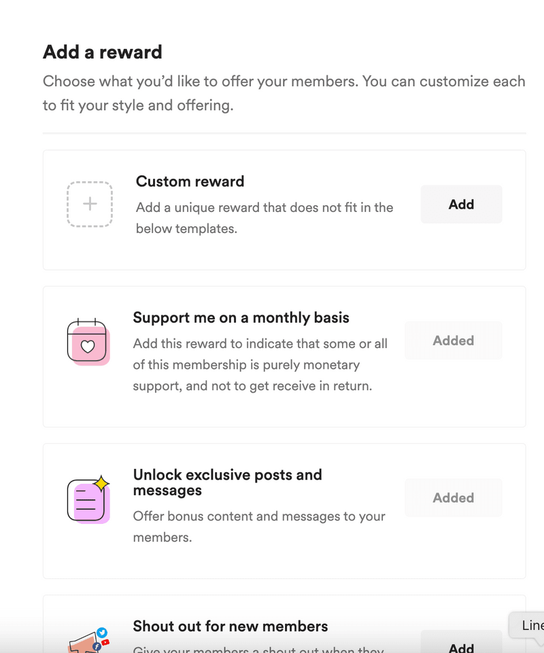This screenshot has width=544, height=653.
Task: Click Added button for exclusive posts reward
Action: [453, 497]
